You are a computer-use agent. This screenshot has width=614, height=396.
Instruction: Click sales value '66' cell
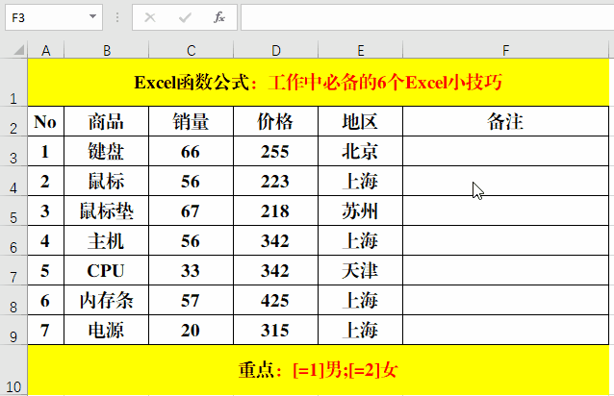click(x=192, y=151)
